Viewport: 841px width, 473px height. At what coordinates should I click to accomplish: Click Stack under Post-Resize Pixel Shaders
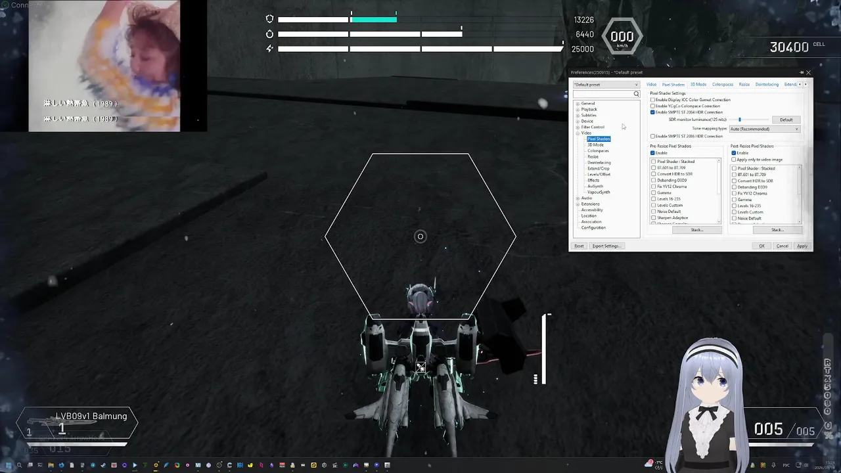pos(777,230)
